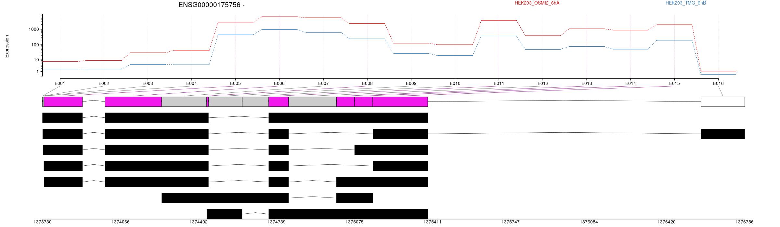780x227 pixels.
Task: Click exon label E008
Action: click(x=367, y=83)
